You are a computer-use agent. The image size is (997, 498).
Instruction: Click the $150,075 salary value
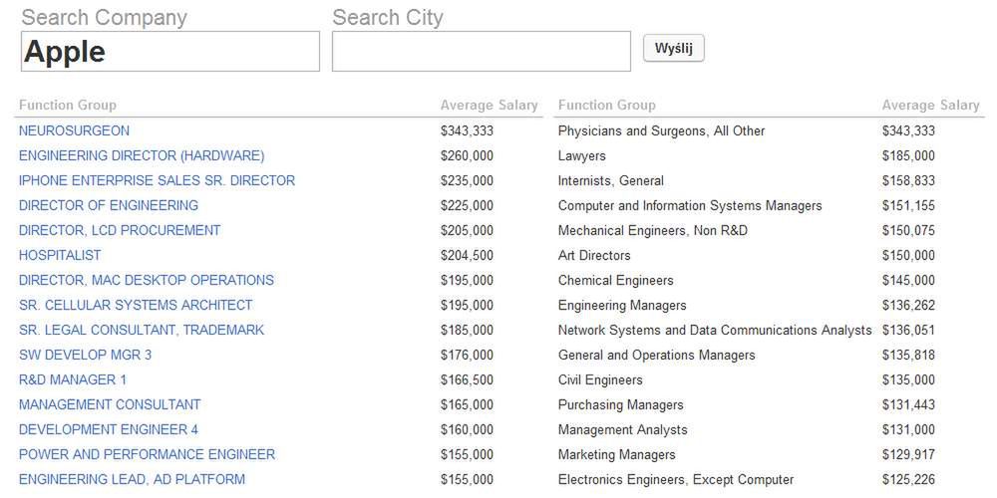click(908, 230)
